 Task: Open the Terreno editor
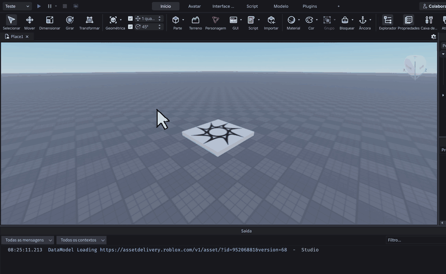pos(196,22)
